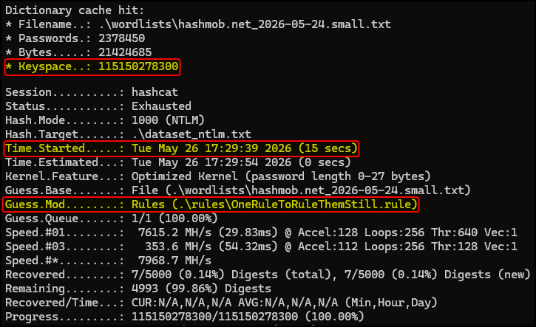Click the Speed.#* total 7968.7 MH/s
This screenshot has height=327, width=536.
pyautogui.click(x=174, y=261)
